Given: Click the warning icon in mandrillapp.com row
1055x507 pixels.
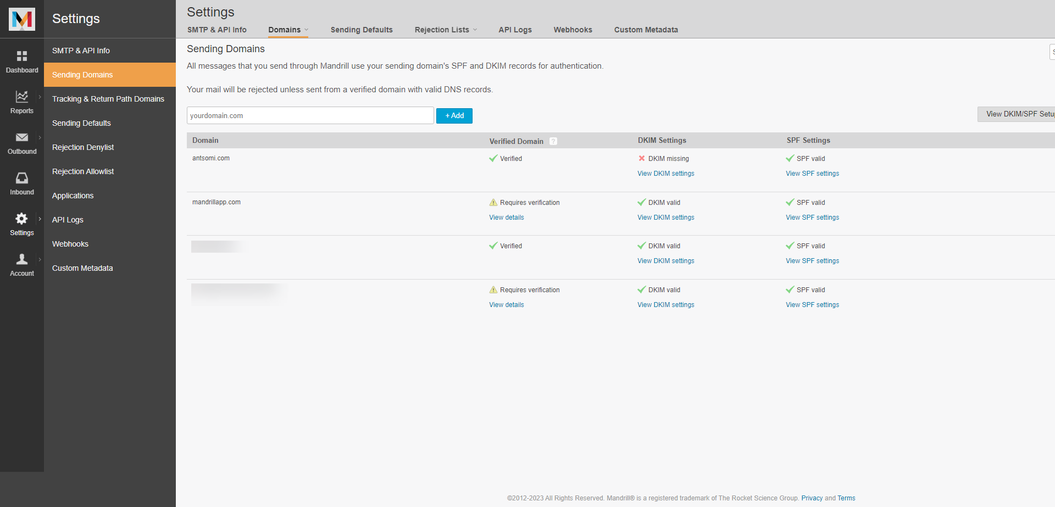Looking at the screenshot, I should point(493,202).
